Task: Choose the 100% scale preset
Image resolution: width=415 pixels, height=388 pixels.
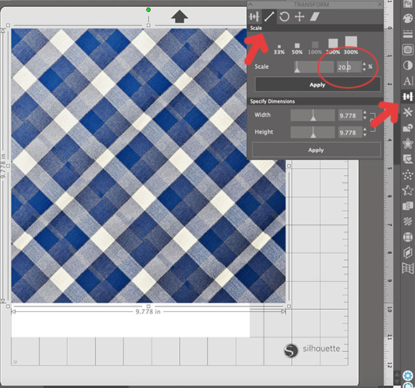Action: 315,48
